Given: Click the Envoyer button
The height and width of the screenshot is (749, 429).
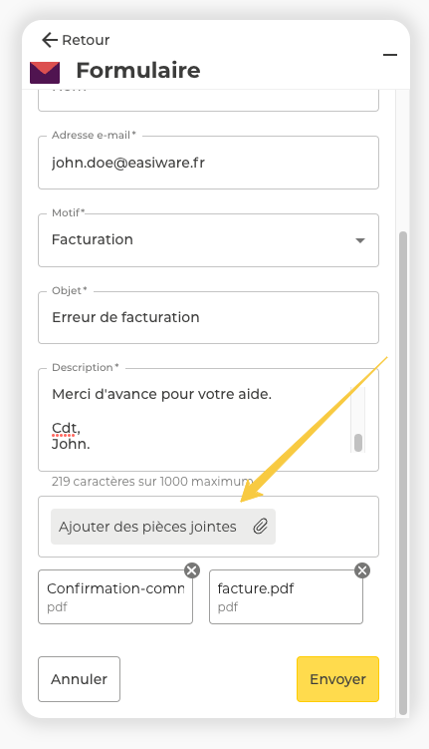Looking at the screenshot, I should [x=337, y=679].
